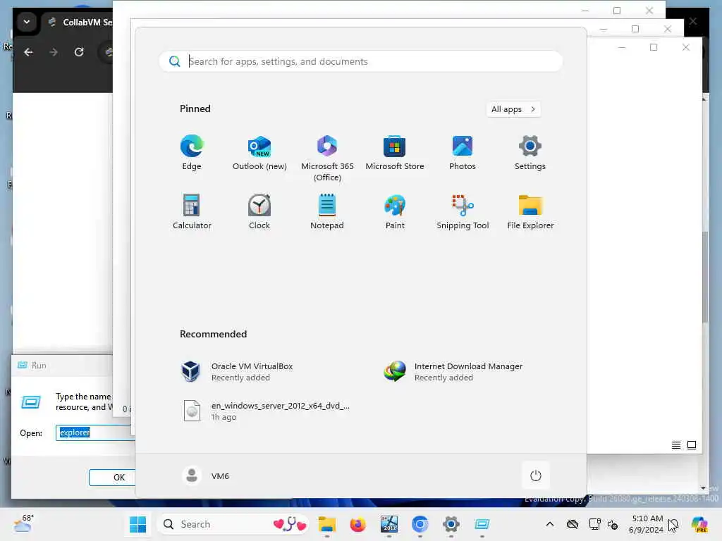Open the weather widget showing 68°
Viewport: 722px width, 541px height.
pos(23,523)
